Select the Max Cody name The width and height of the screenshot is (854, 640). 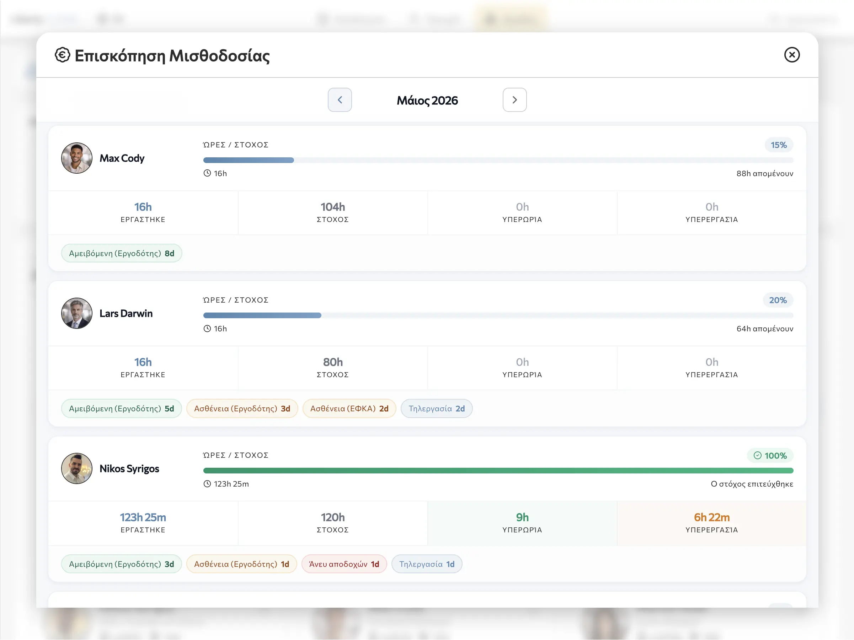[x=122, y=158]
